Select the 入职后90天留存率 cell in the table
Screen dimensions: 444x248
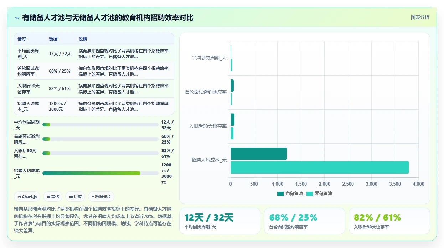pos(29,89)
